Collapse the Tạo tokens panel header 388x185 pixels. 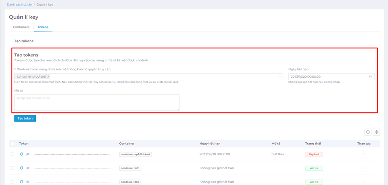24,41
